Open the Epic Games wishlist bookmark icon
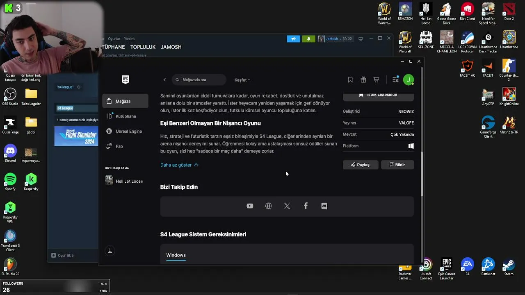Image resolution: width=525 pixels, height=295 pixels. (x=350, y=80)
